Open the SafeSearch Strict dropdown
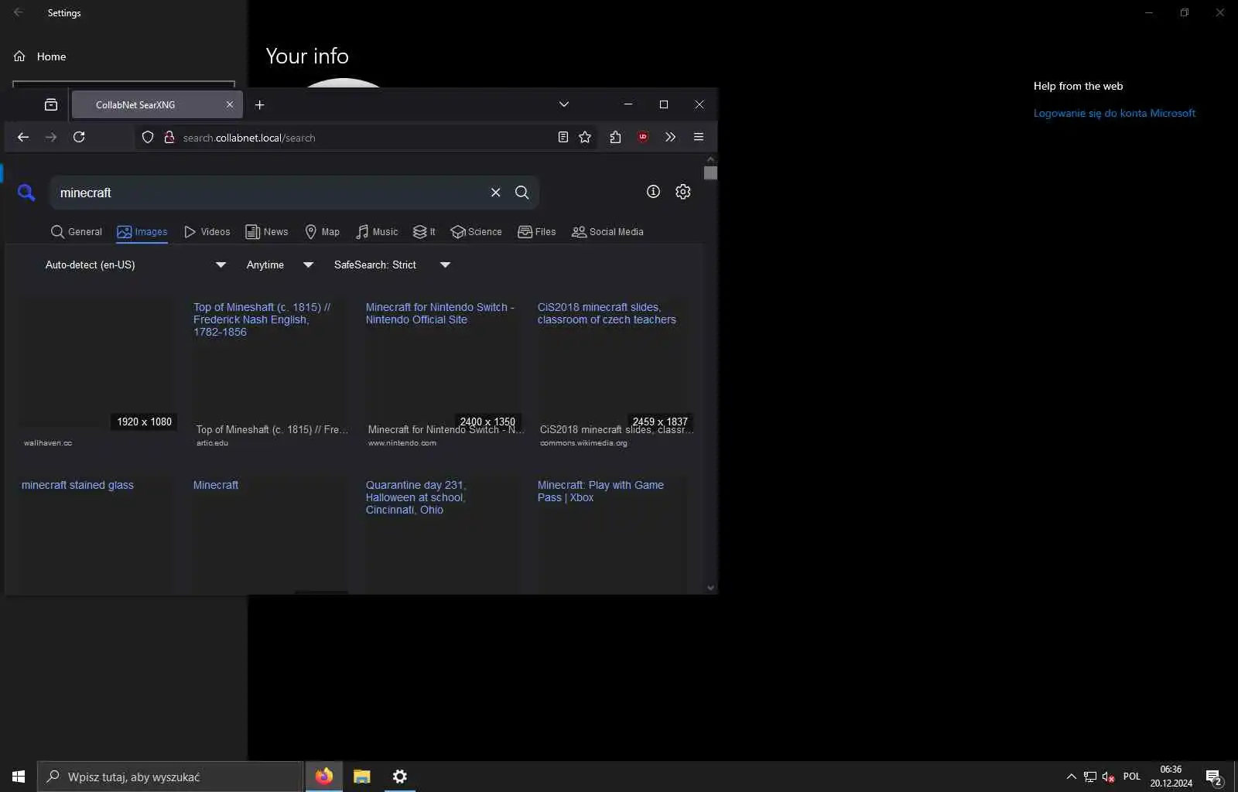 coord(392,265)
